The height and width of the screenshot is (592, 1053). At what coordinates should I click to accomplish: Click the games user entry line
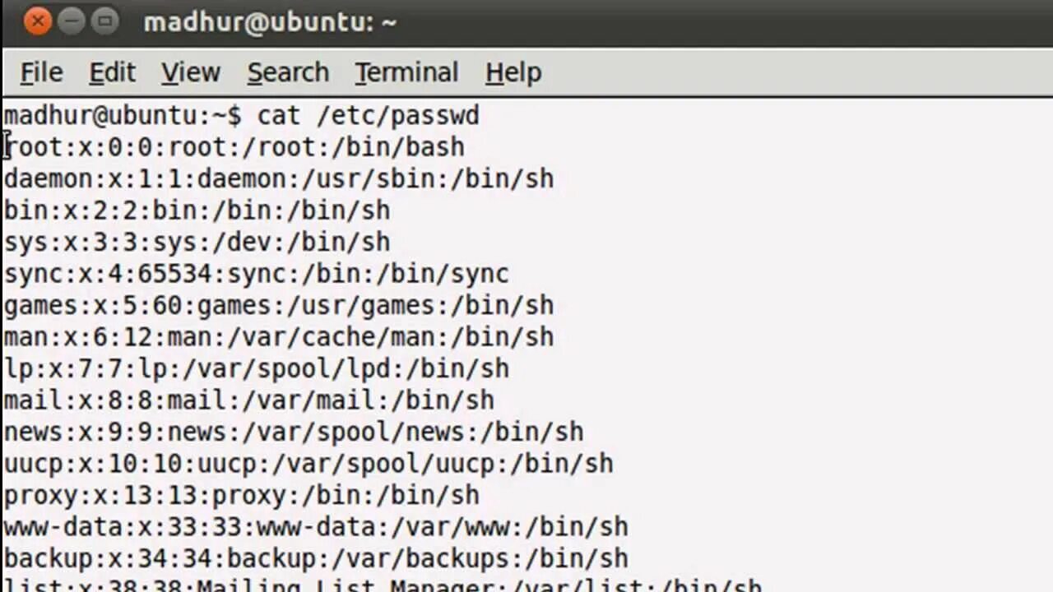pyautogui.click(x=279, y=305)
